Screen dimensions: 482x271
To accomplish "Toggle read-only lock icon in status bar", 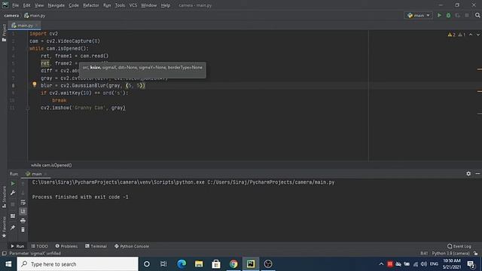I will [x=476, y=253].
